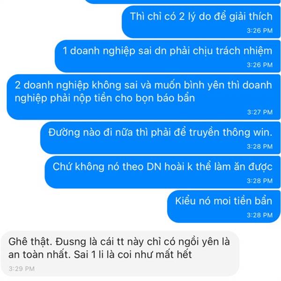Tap message 'Đường nào đi nữa thì phải để truyền thông win.'
Screen dimensions: 281x281
160,138
